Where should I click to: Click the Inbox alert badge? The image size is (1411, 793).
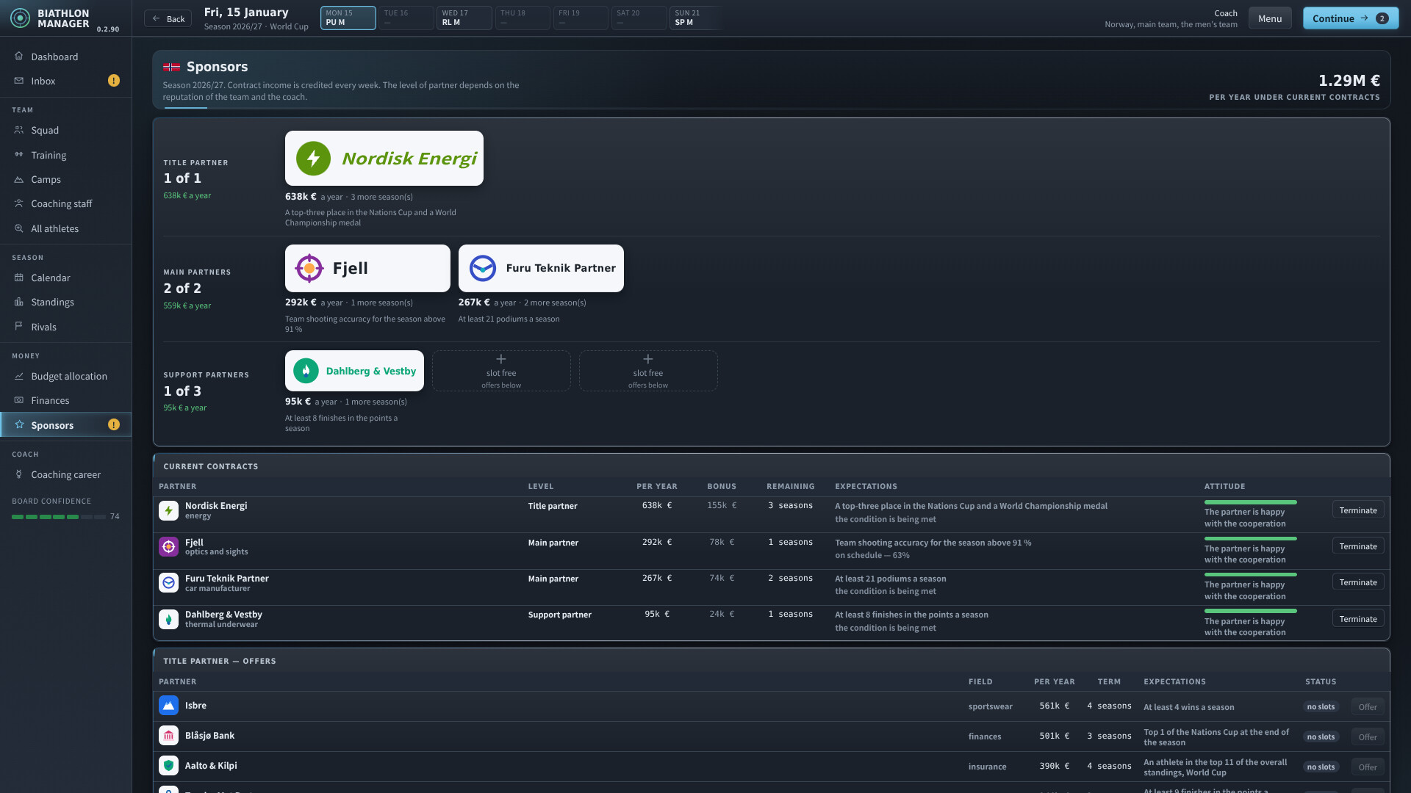pos(114,81)
